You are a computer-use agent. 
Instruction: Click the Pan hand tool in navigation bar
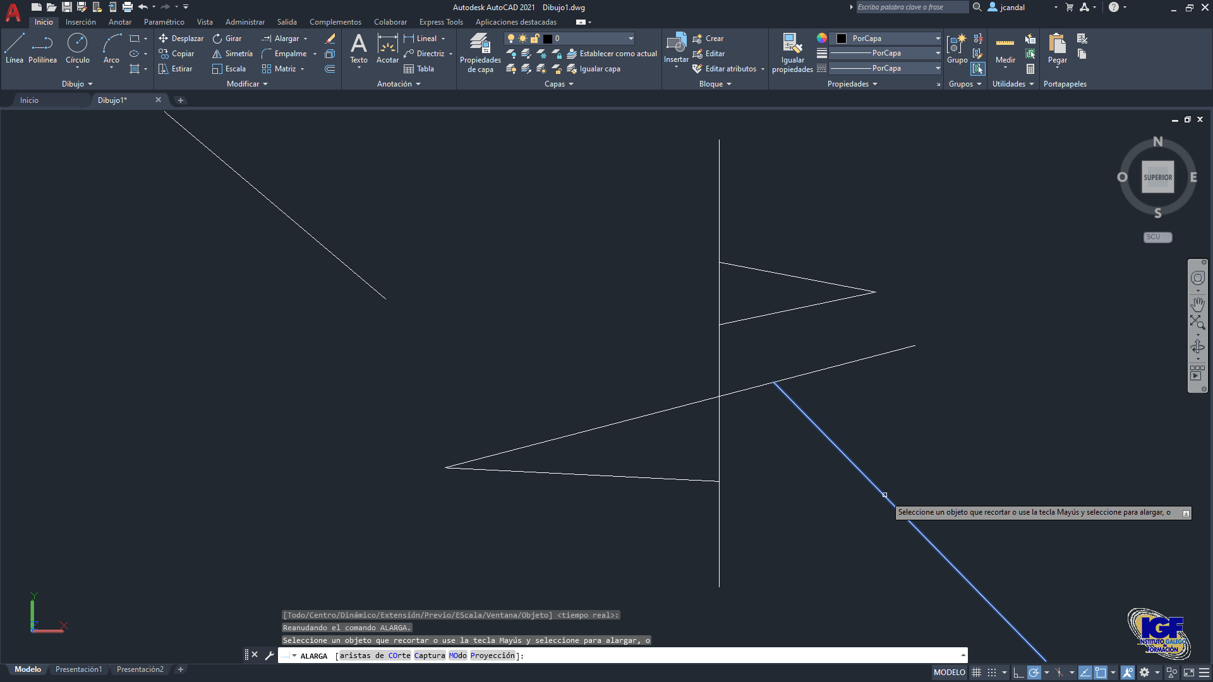(1197, 304)
